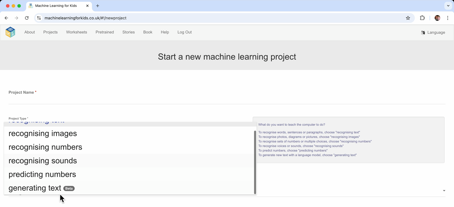This screenshot has width=454, height=207.
Task: Click the Chrome profile avatar
Action: pos(437,18)
